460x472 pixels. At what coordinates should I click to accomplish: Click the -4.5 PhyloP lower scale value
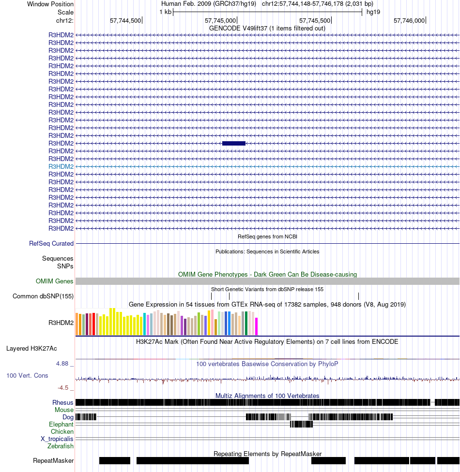coord(63,388)
